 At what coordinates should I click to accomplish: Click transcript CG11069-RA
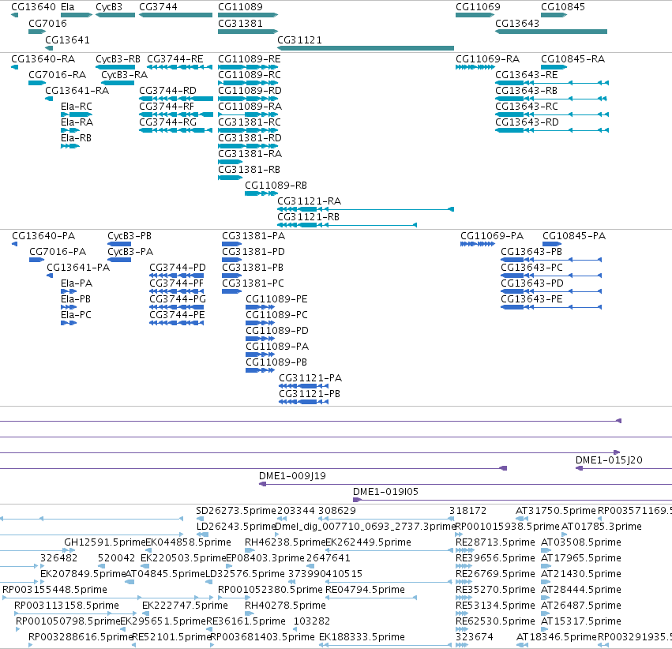475,67
